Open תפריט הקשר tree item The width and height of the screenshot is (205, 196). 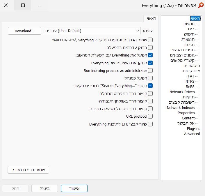click(x=183, y=50)
